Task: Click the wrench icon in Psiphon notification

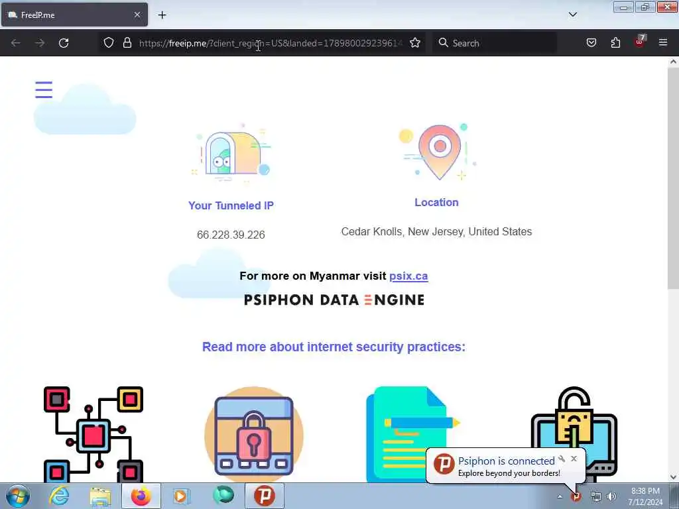Action: 562,459
